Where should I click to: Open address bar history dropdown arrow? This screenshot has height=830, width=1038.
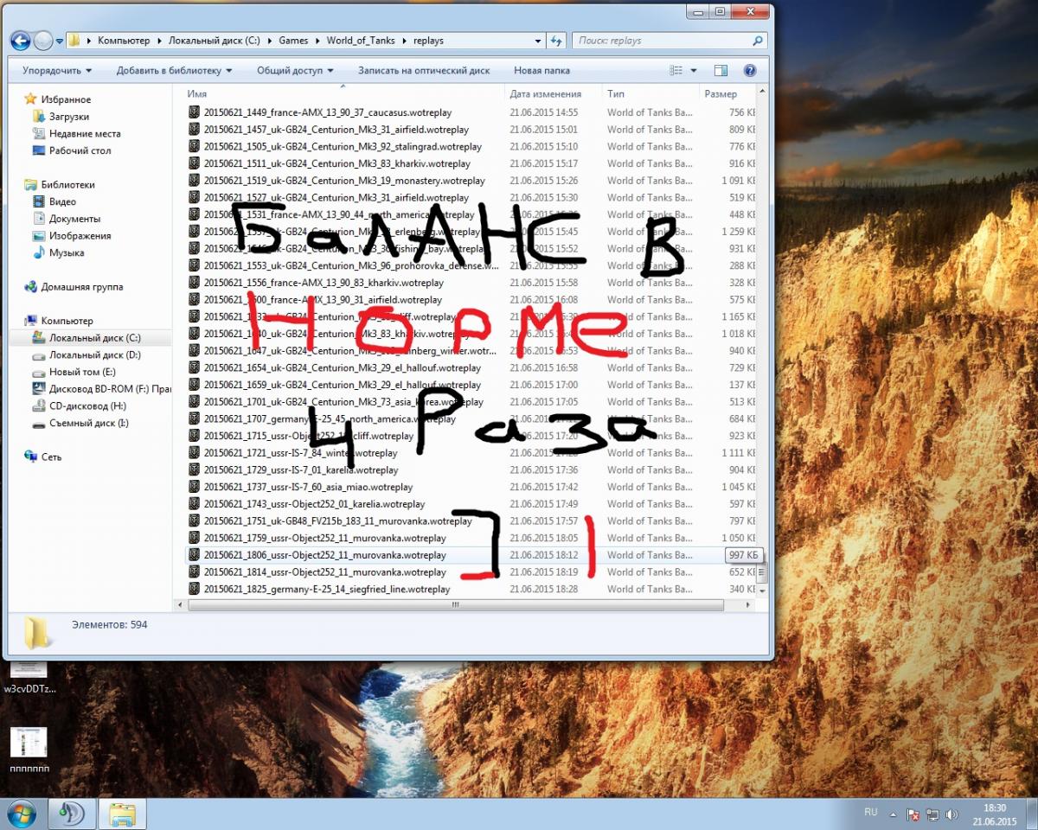538,41
